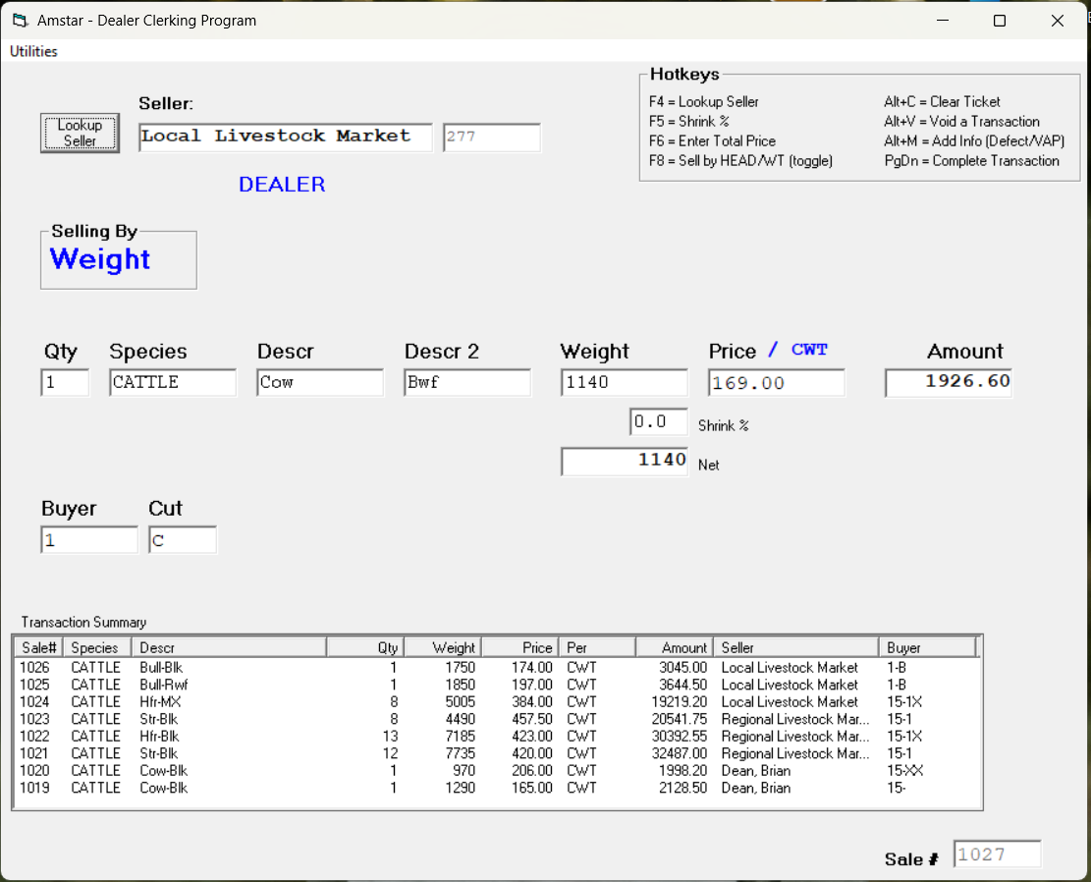Click the Net weight field
This screenshot has width=1091, height=882.
pos(624,461)
